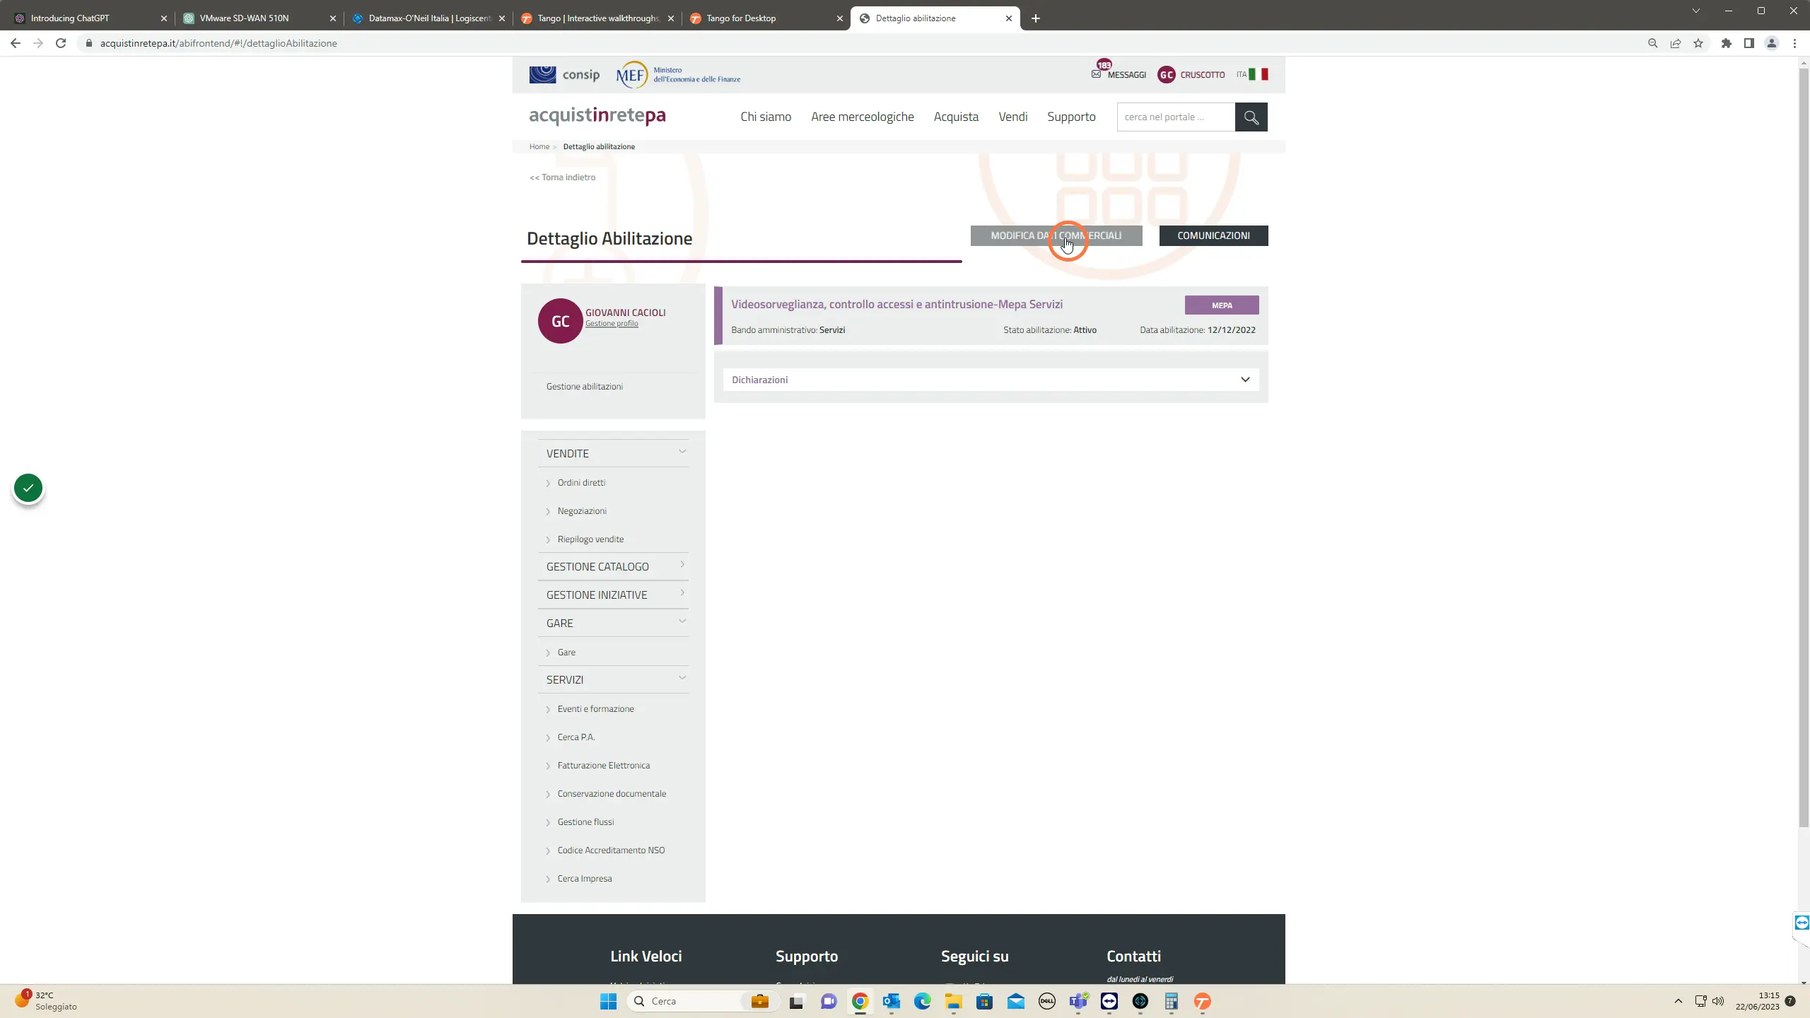Open Gestione abilitazioni link
This screenshot has height=1018, width=1810.
click(584, 387)
